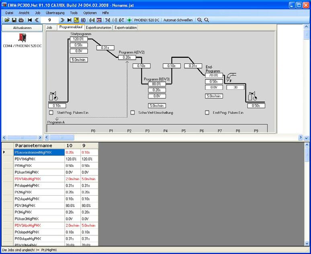Click the Parametername column header
This screenshot has width=311, height=254.
point(39,145)
